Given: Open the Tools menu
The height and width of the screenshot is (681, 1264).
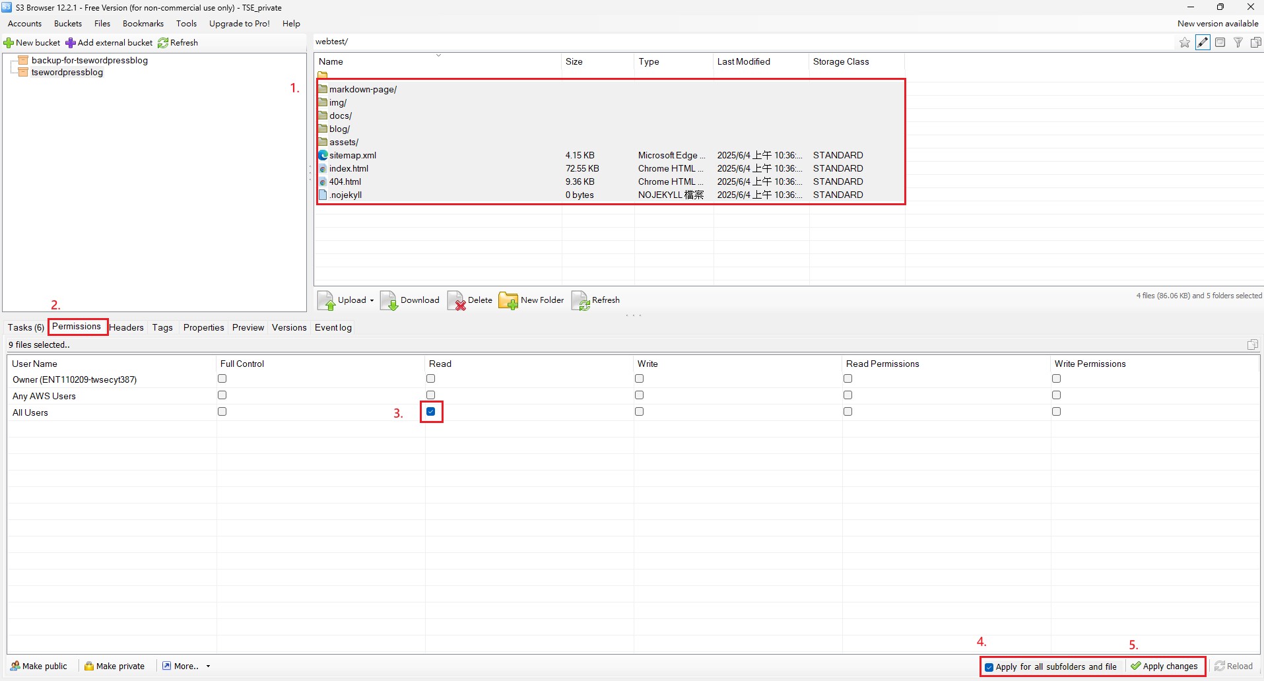Looking at the screenshot, I should point(187,24).
